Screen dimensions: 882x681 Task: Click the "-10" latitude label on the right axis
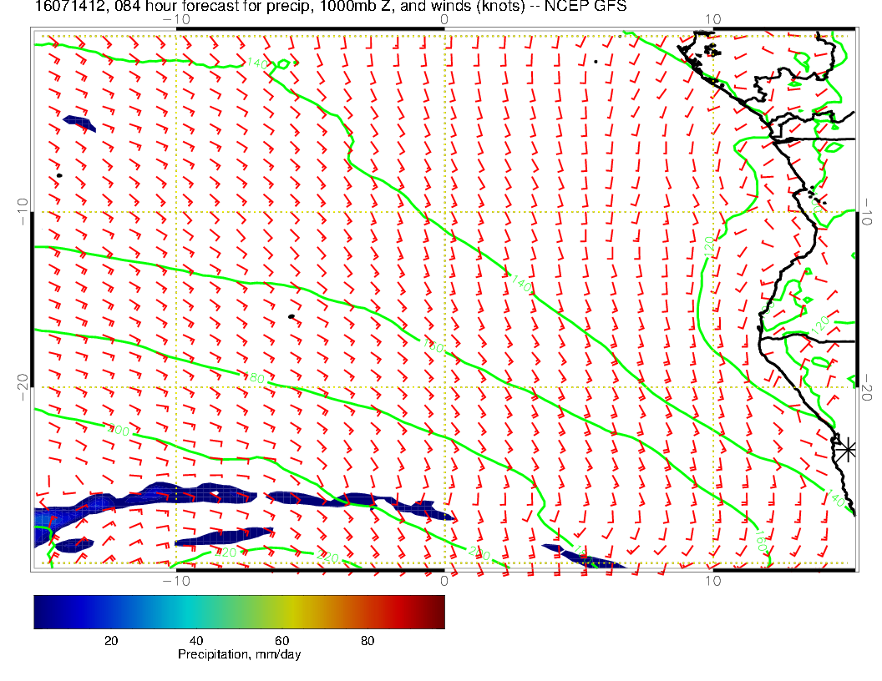click(867, 212)
